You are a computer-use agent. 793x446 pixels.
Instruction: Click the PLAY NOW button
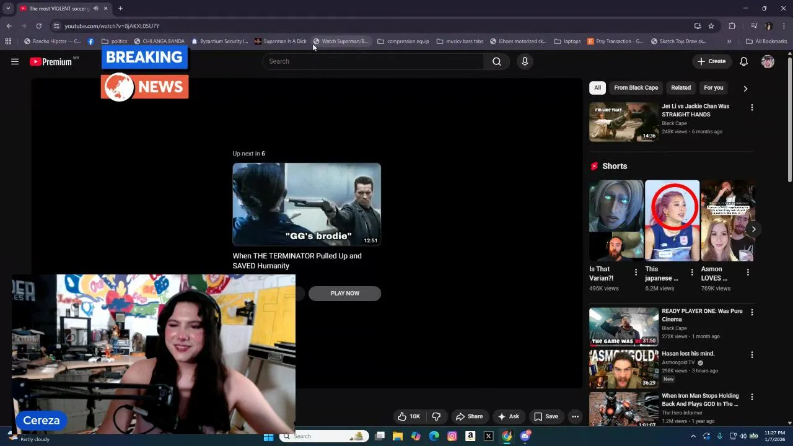[344, 294]
